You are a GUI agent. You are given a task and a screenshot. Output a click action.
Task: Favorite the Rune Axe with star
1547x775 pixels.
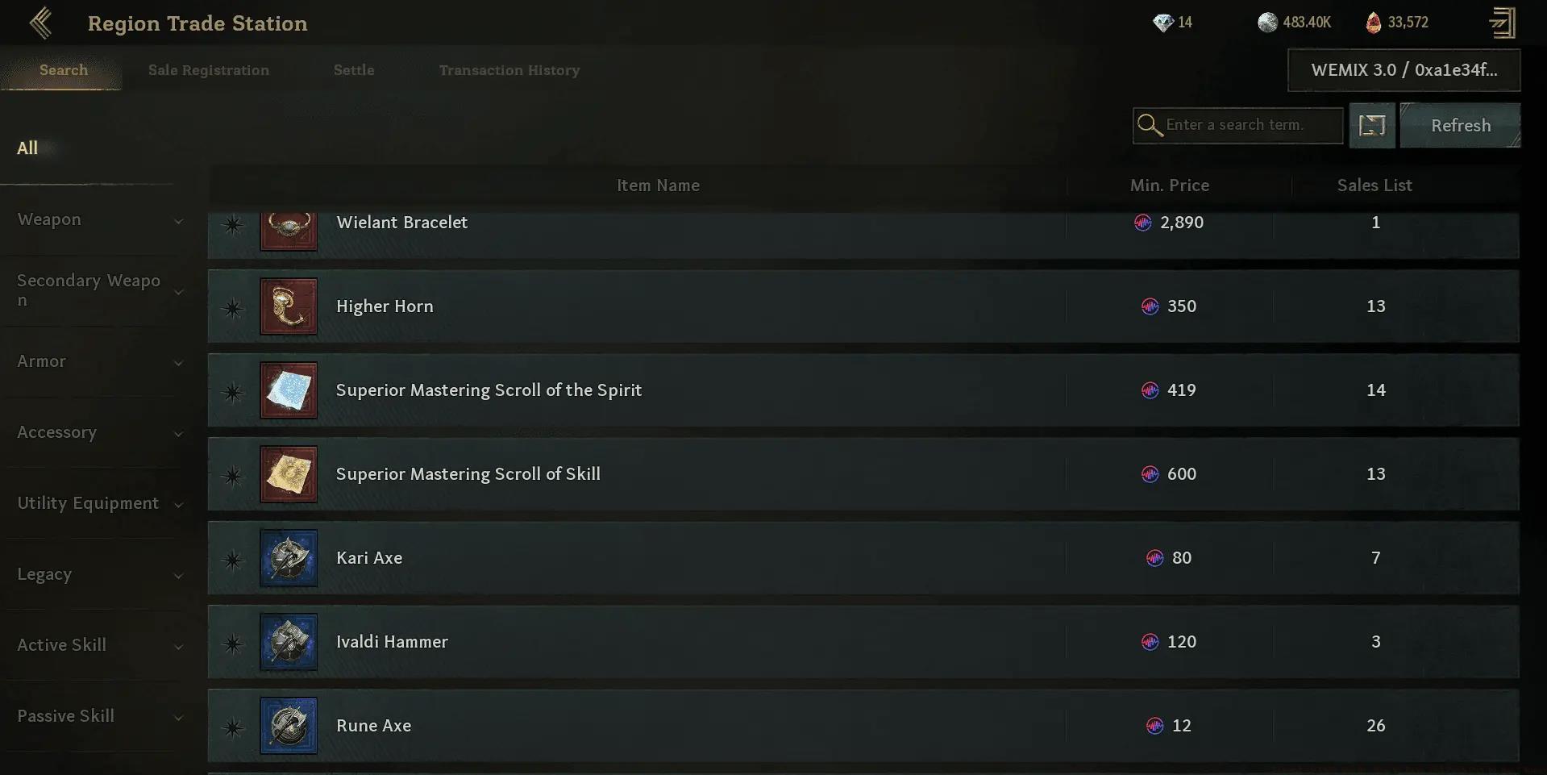click(233, 727)
